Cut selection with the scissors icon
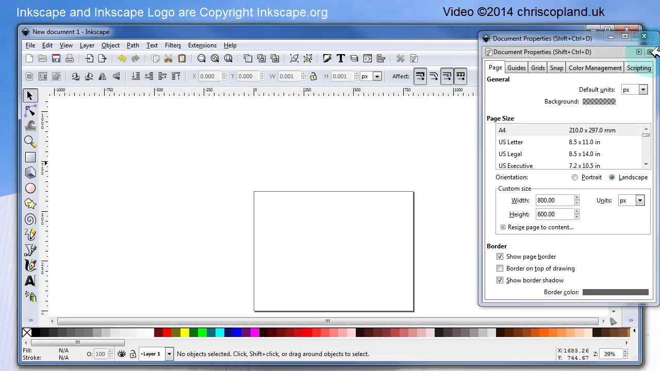Image resolution: width=660 pixels, height=371 pixels. 168,58
